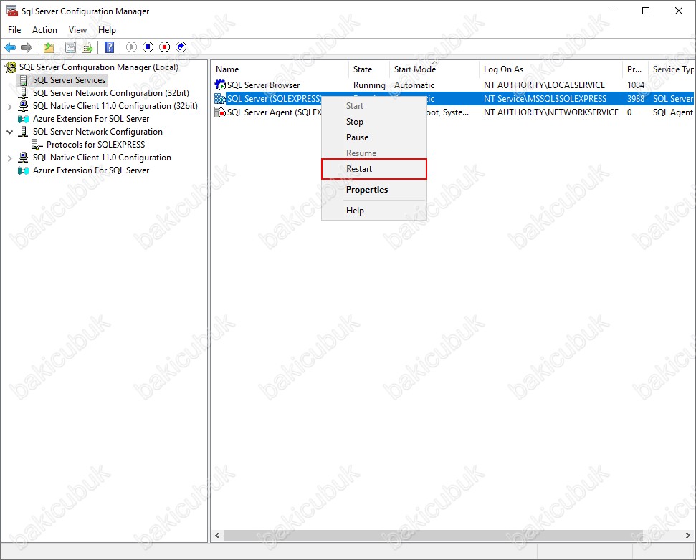The image size is (696, 560).
Task: Expand SQL Native Client 11.0 Configuration (32bit)
Action: point(10,107)
